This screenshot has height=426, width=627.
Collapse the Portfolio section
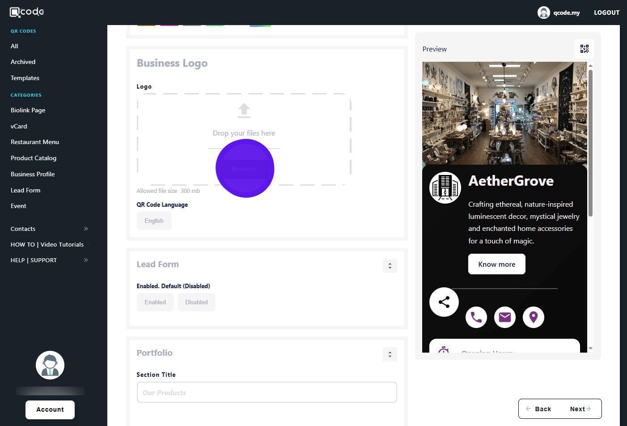coord(390,354)
